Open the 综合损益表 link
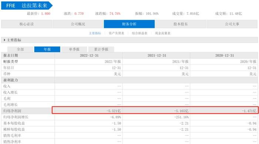 [139, 33]
